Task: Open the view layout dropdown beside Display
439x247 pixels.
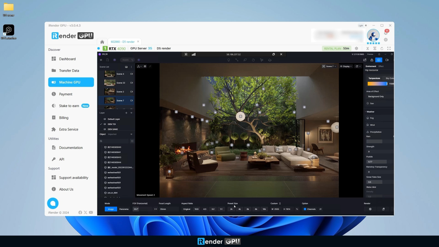Action: pos(358,66)
